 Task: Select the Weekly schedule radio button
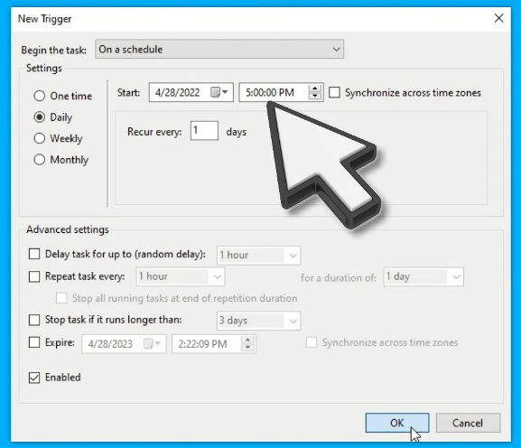tap(39, 138)
